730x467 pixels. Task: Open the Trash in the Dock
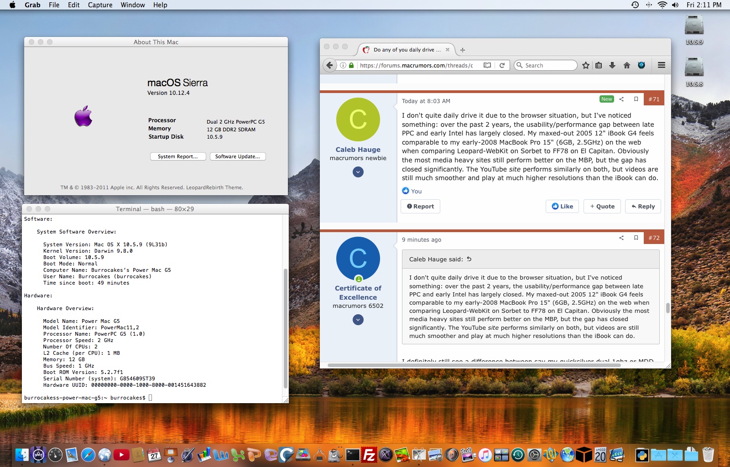708,455
